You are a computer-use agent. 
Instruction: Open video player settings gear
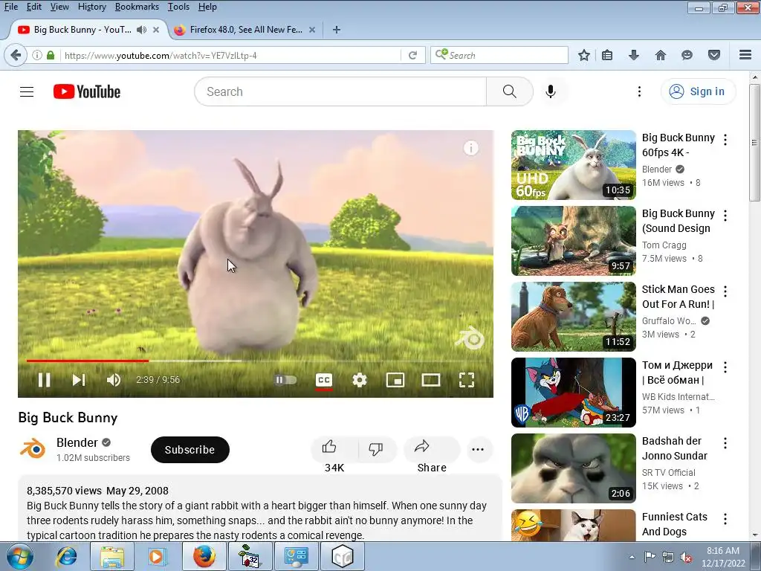[360, 380]
